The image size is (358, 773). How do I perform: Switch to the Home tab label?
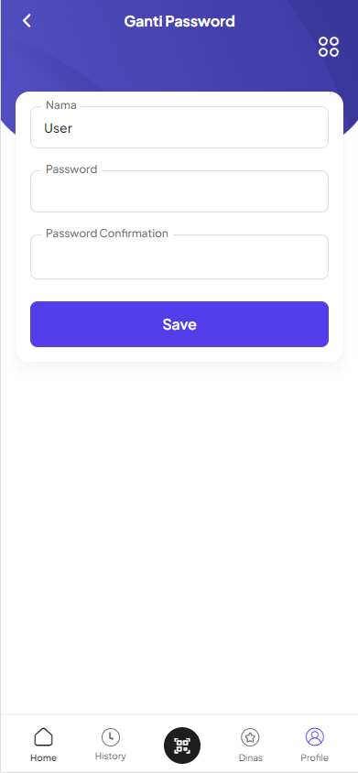tap(43, 757)
